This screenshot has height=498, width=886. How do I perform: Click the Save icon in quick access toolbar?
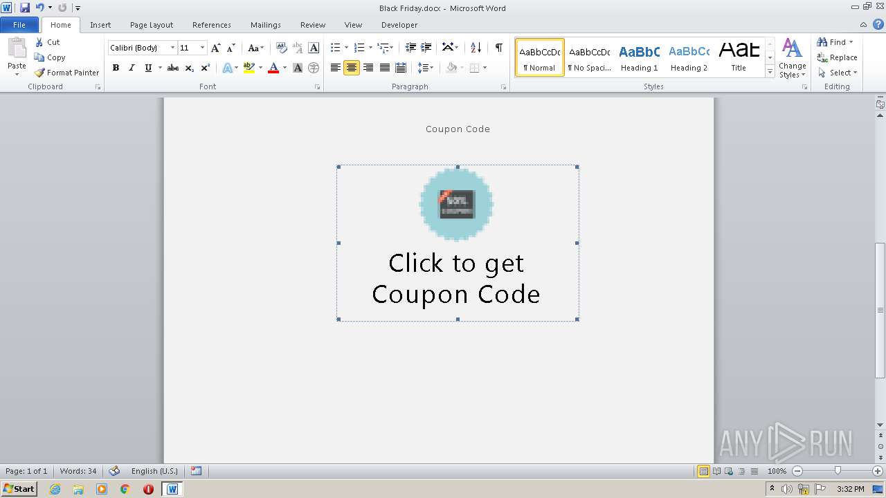25,8
